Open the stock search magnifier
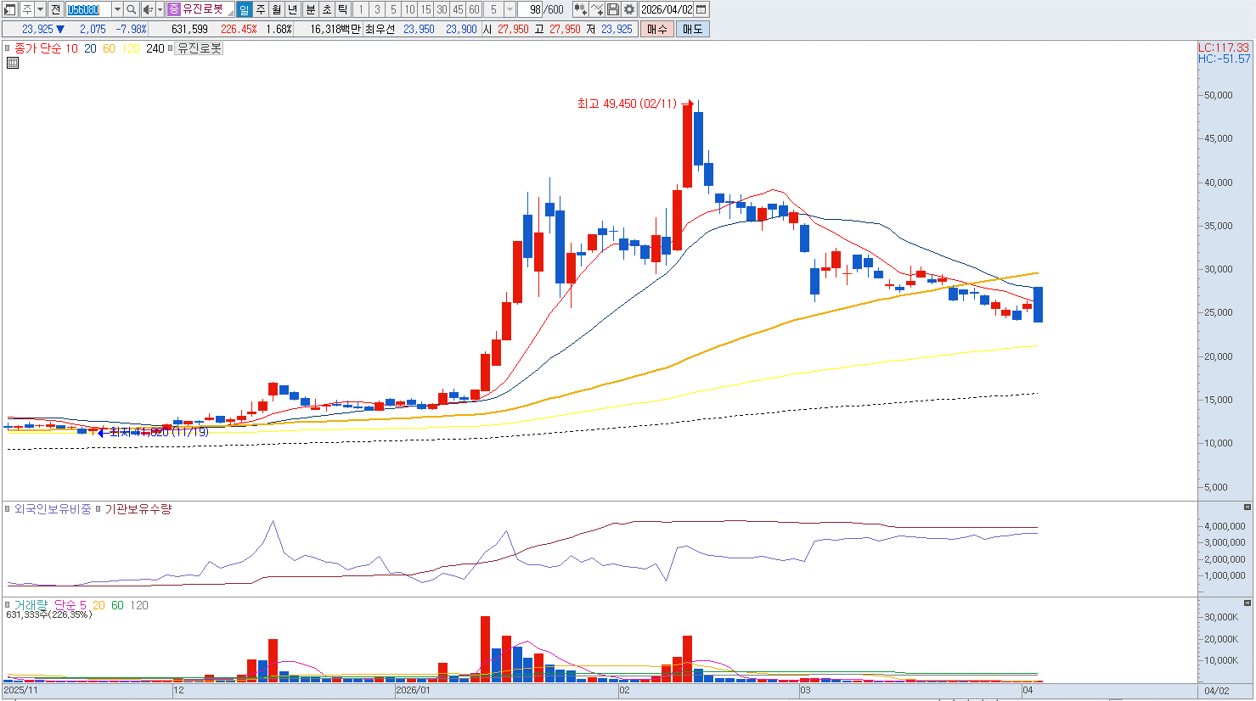This screenshot has width=1256, height=701. click(x=132, y=9)
